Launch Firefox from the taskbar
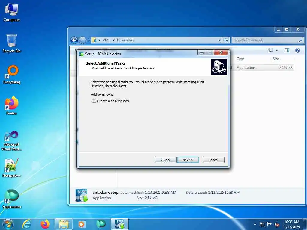The image size is (307, 230). click(x=45, y=224)
